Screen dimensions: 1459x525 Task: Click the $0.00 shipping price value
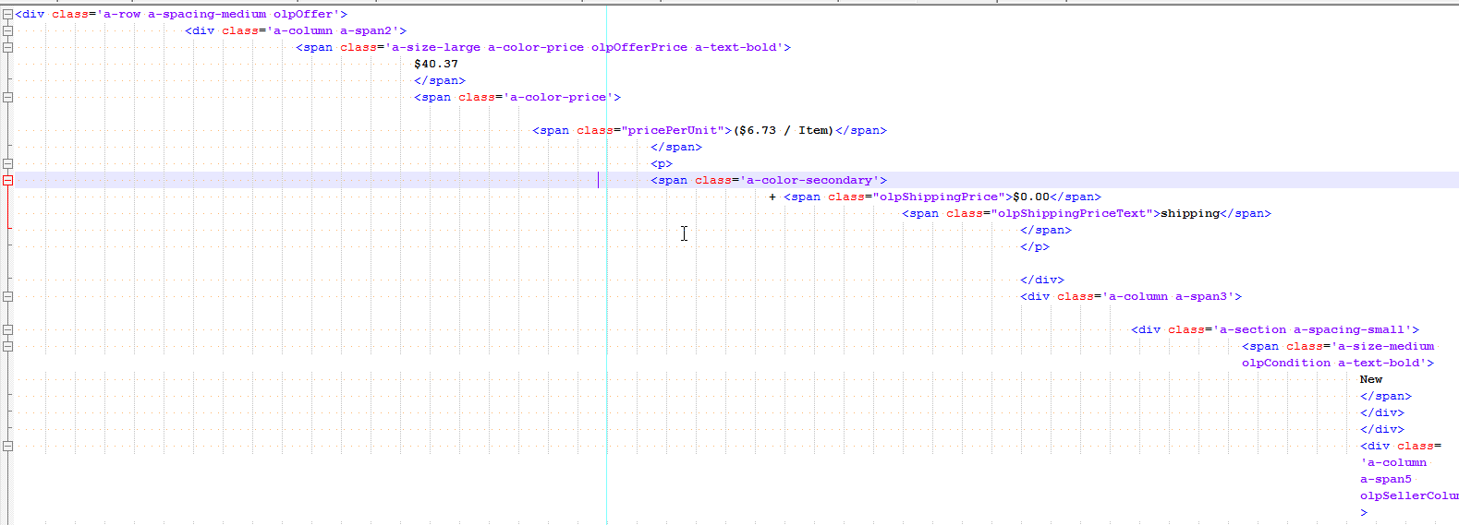click(1031, 197)
